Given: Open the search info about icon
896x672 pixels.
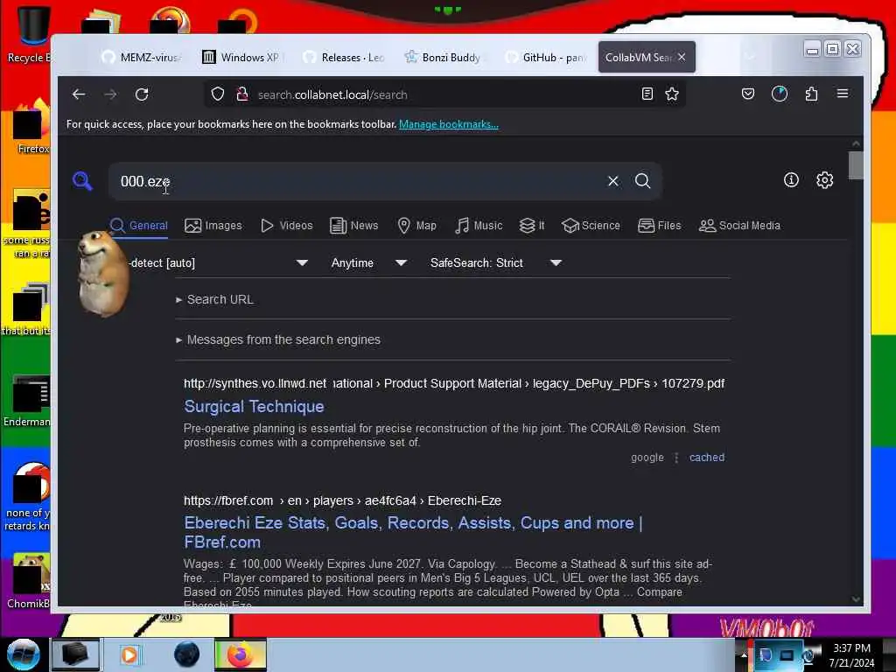Looking at the screenshot, I should click(x=791, y=180).
